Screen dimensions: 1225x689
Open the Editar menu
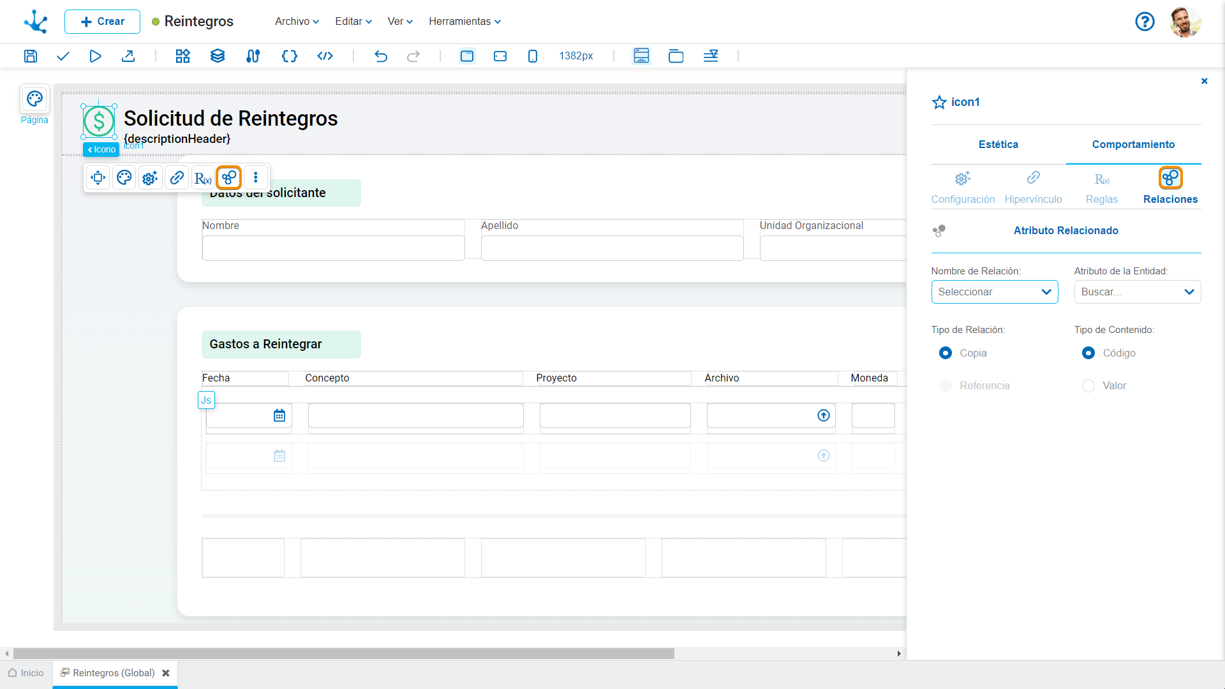coord(353,21)
